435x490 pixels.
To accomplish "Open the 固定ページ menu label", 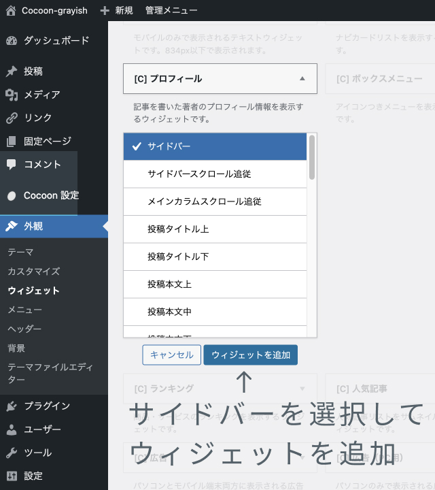I will (48, 142).
